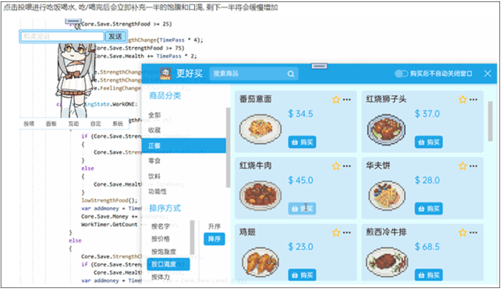
Task: Favorite 番茄意面 with its star icon
Action: (336, 100)
